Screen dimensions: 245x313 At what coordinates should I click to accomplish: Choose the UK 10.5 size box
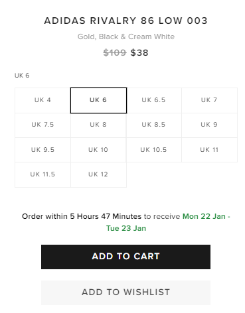coord(154,150)
